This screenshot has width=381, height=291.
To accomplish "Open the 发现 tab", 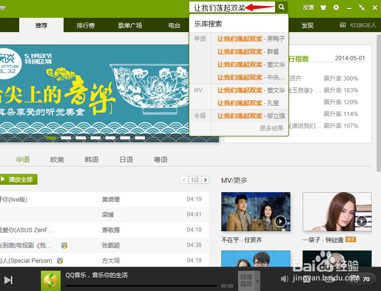I will coord(308,25).
